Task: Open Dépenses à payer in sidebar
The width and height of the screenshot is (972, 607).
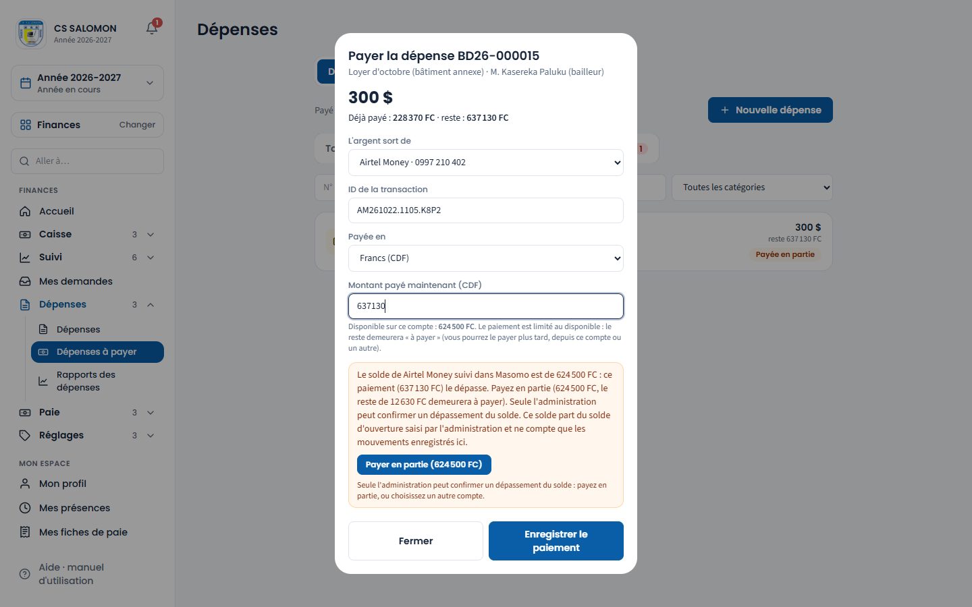Action: [97, 352]
